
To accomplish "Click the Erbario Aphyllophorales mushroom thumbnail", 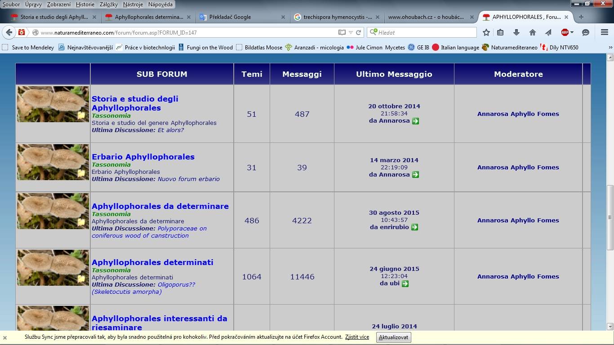I will pyautogui.click(x=53, y=162).
